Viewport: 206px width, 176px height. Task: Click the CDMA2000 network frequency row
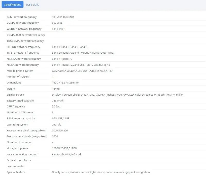[26, 35]
